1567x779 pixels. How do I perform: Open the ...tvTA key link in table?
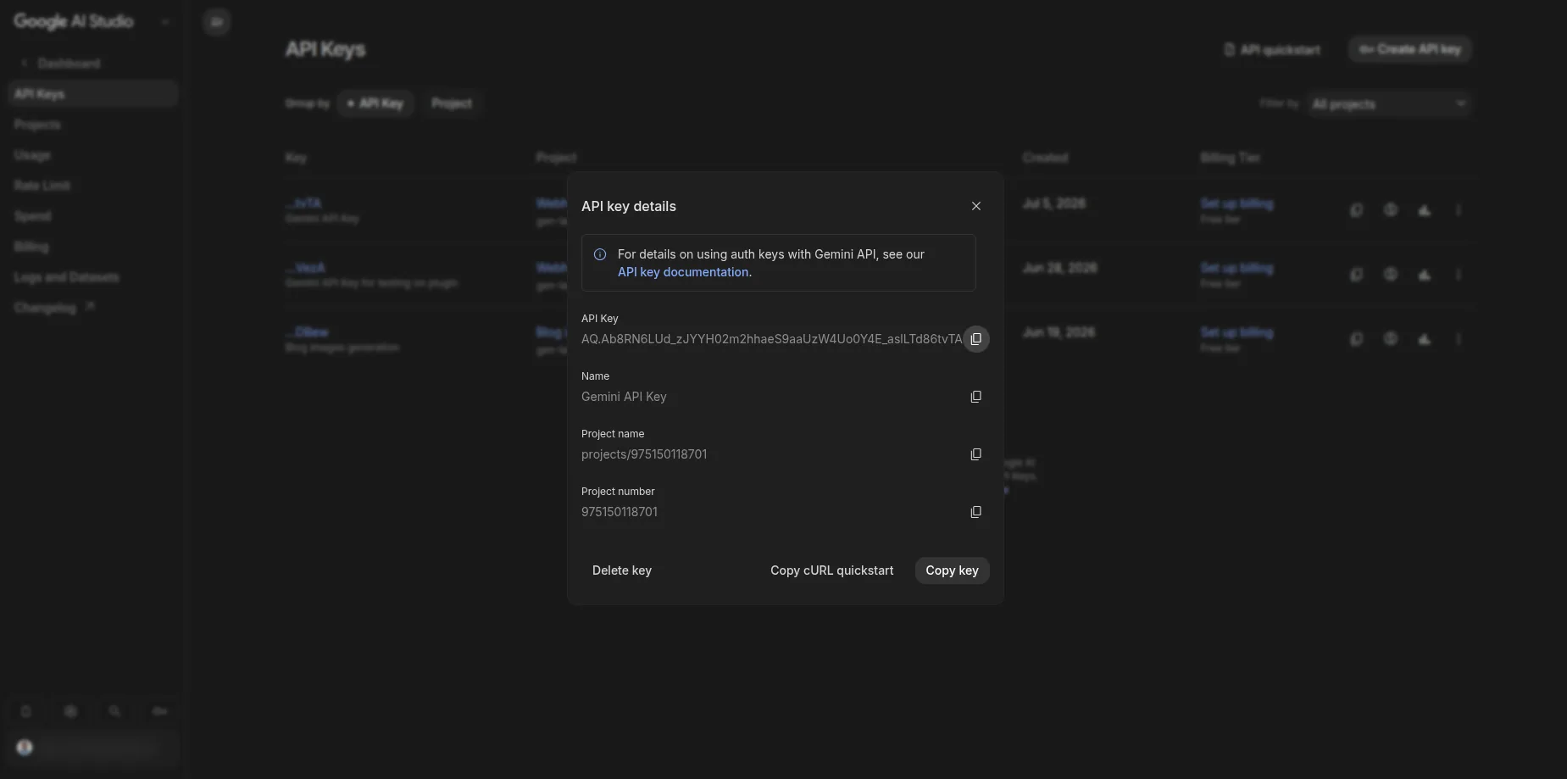(x=303, y=203)
